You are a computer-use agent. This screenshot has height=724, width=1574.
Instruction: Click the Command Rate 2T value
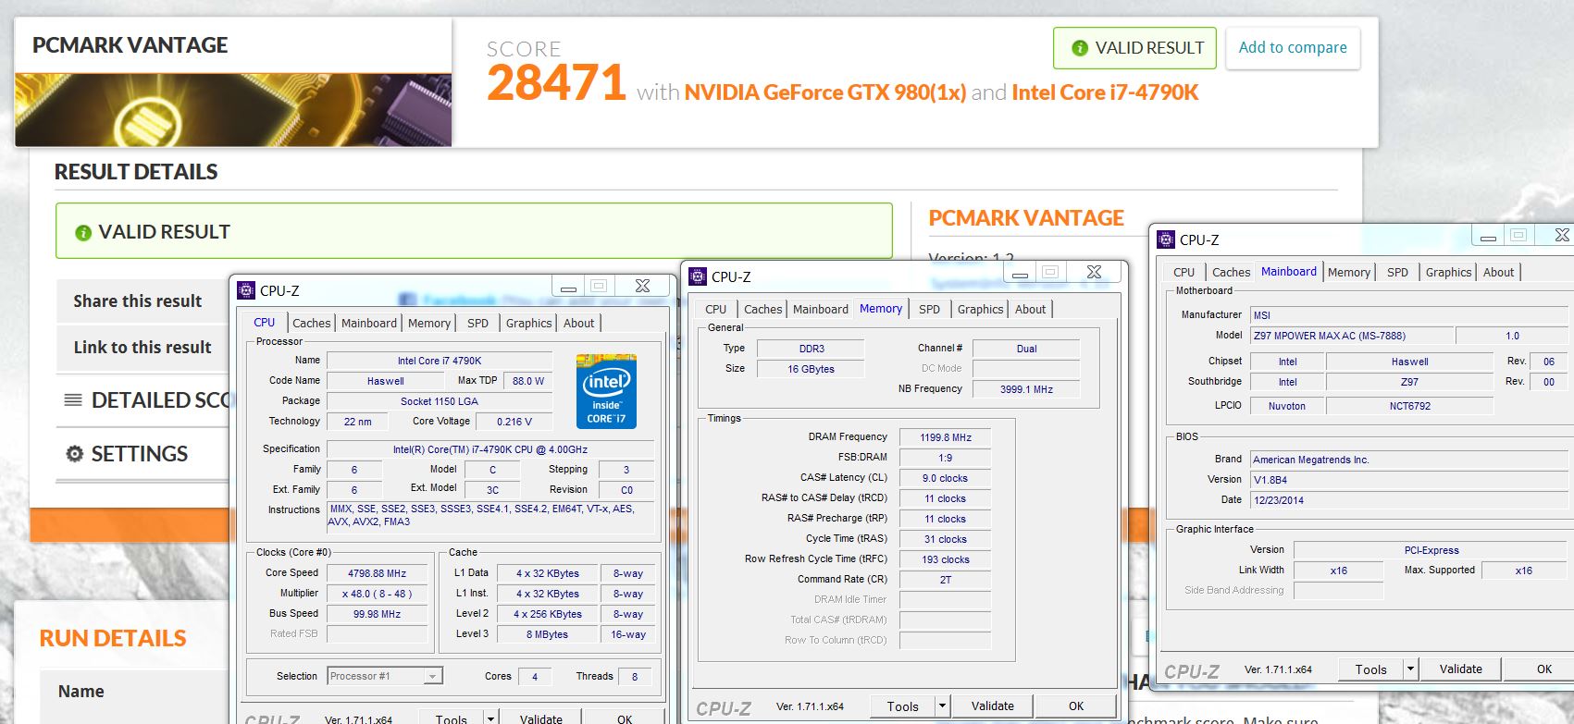click(945, 580)
